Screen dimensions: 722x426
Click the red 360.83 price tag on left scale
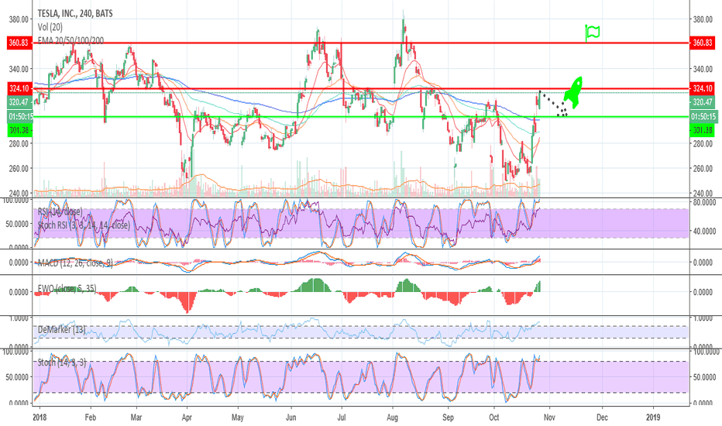19,43
